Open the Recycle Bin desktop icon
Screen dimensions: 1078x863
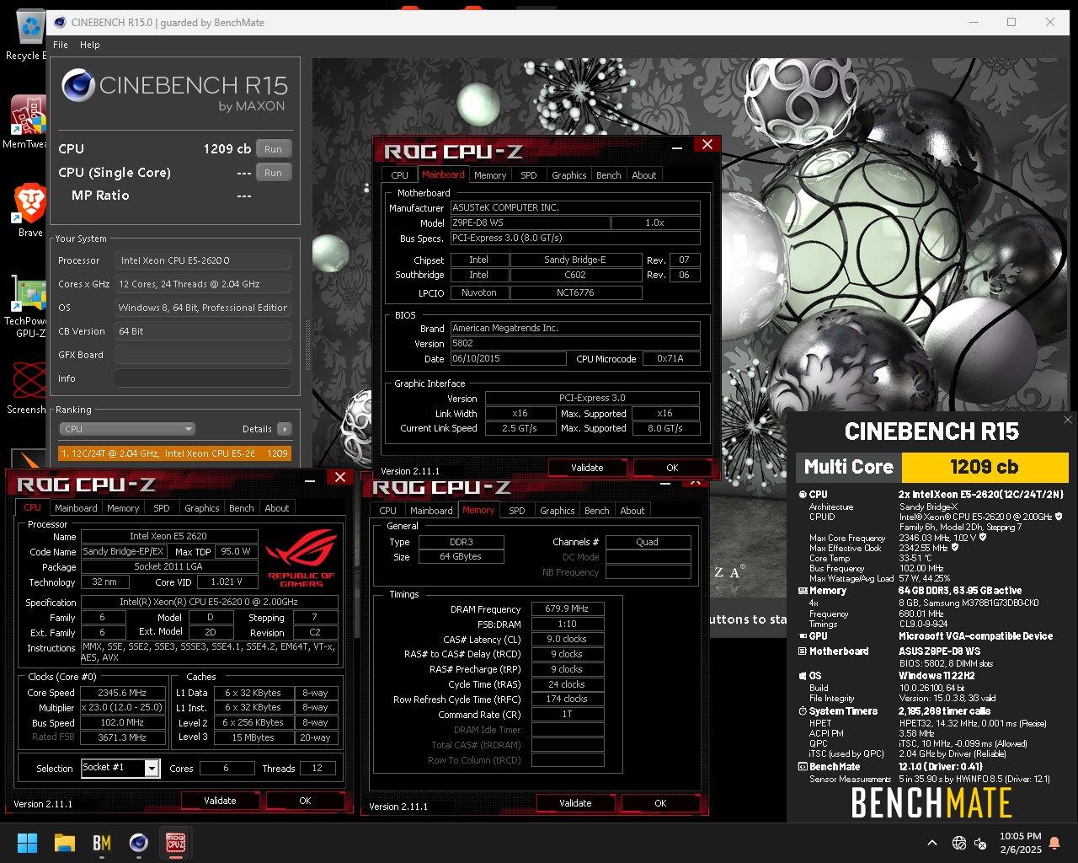point(29,34)
